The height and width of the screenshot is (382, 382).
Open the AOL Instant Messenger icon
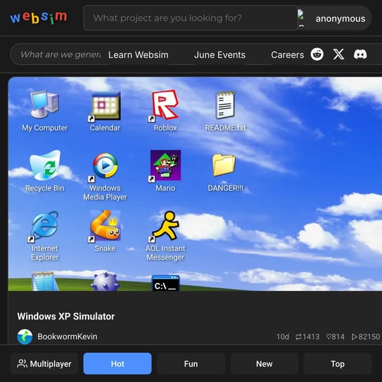click(165, 227)
